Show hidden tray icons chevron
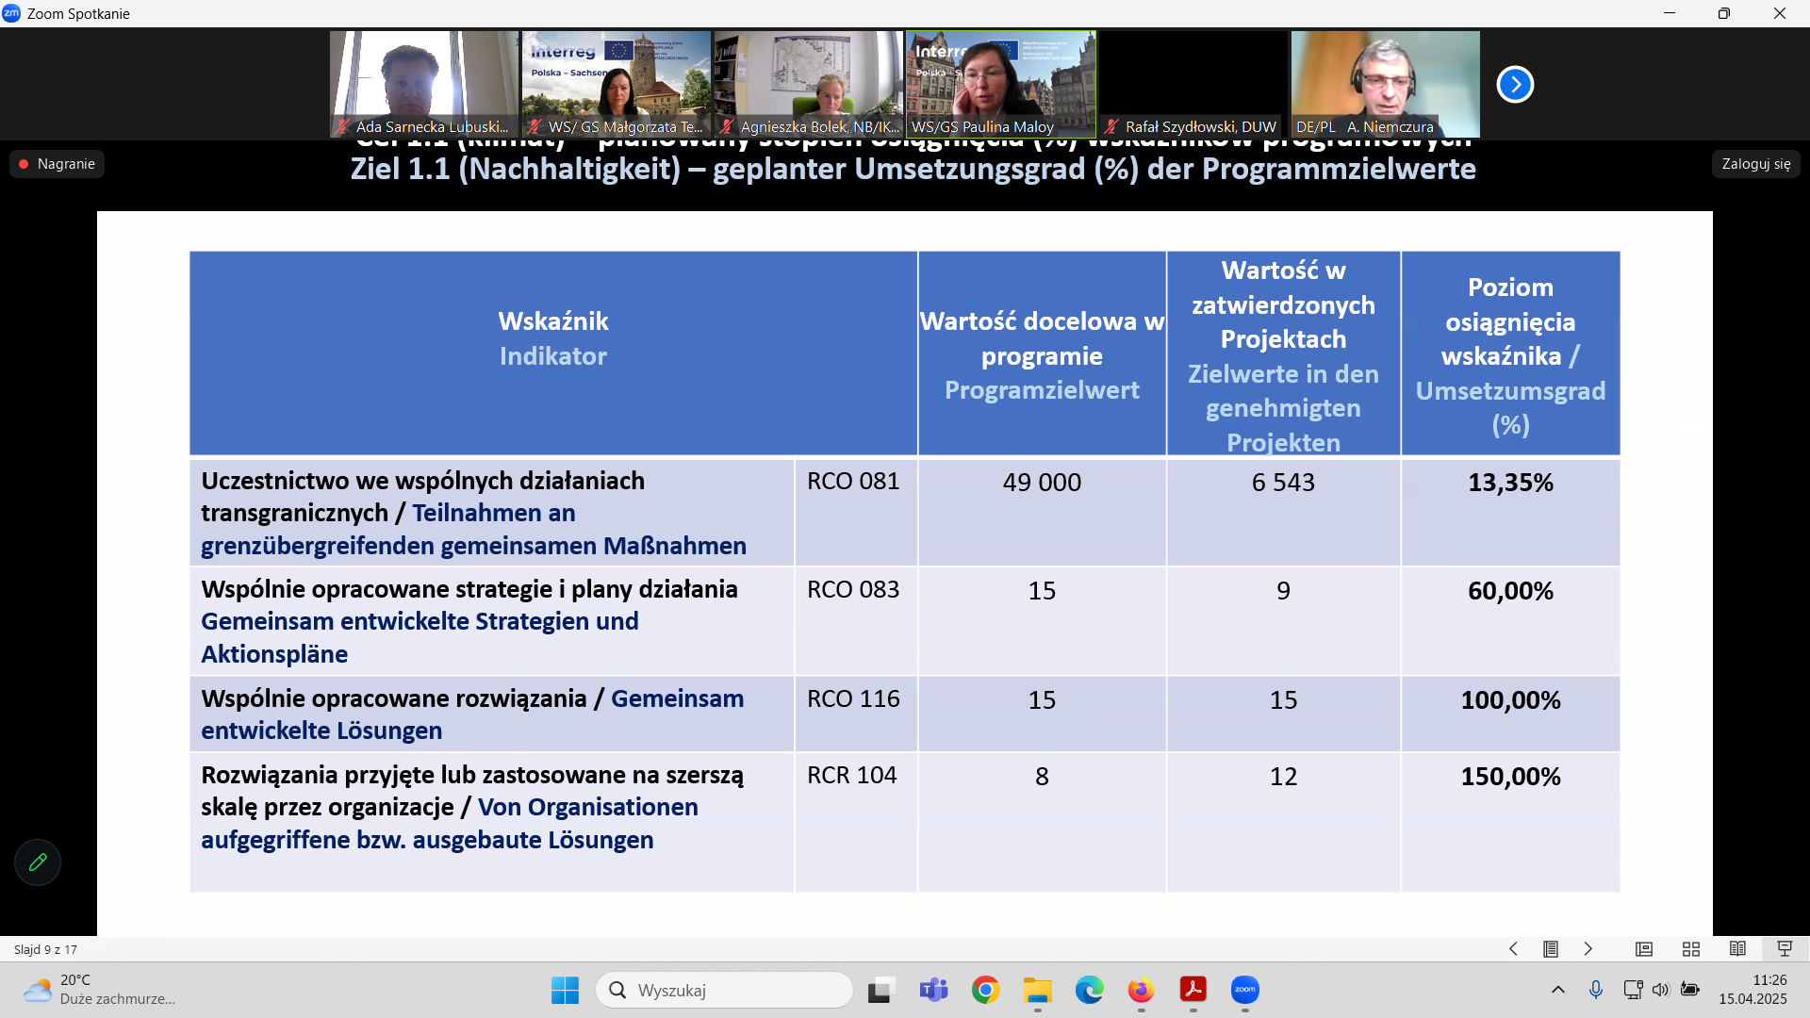This screenshot has height=1018, width=1810. (1557, 990)
